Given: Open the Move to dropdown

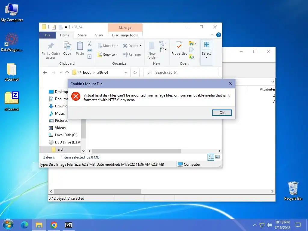Looking at the screenshot, I should tap(108, 46).
